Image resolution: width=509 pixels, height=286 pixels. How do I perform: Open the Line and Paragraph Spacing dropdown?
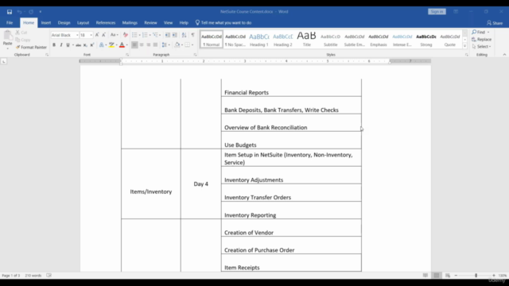pyautogui.click(x=165, y=45)
